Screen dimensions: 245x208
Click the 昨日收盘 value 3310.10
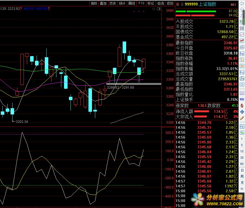[231, 53]
